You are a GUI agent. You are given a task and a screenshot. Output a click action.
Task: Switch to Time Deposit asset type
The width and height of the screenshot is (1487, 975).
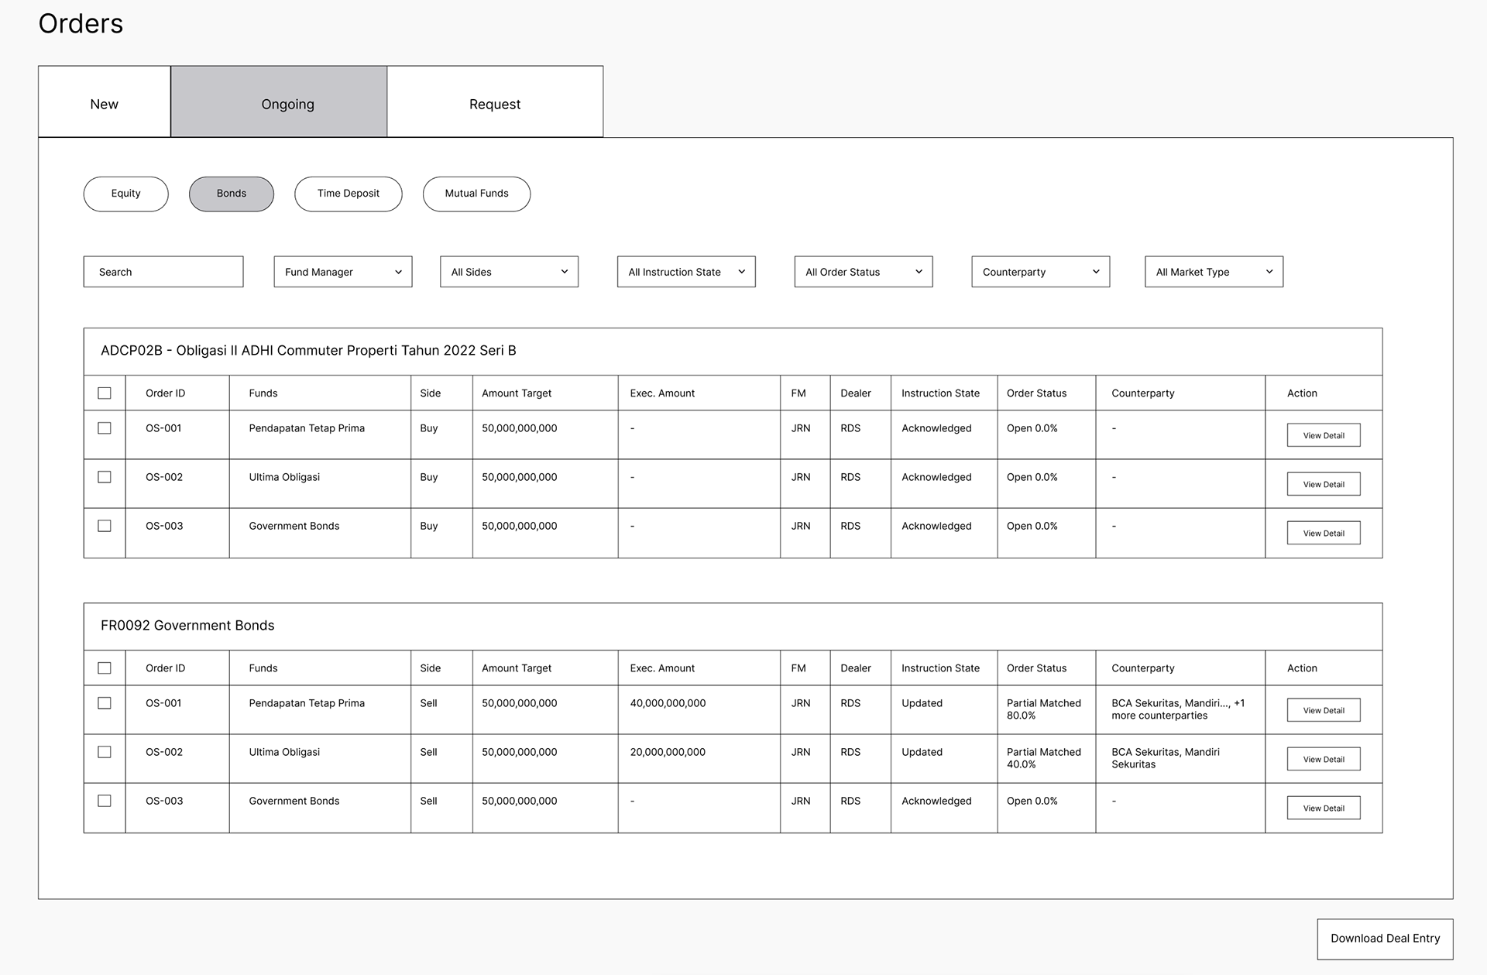(x=348, y=194)
